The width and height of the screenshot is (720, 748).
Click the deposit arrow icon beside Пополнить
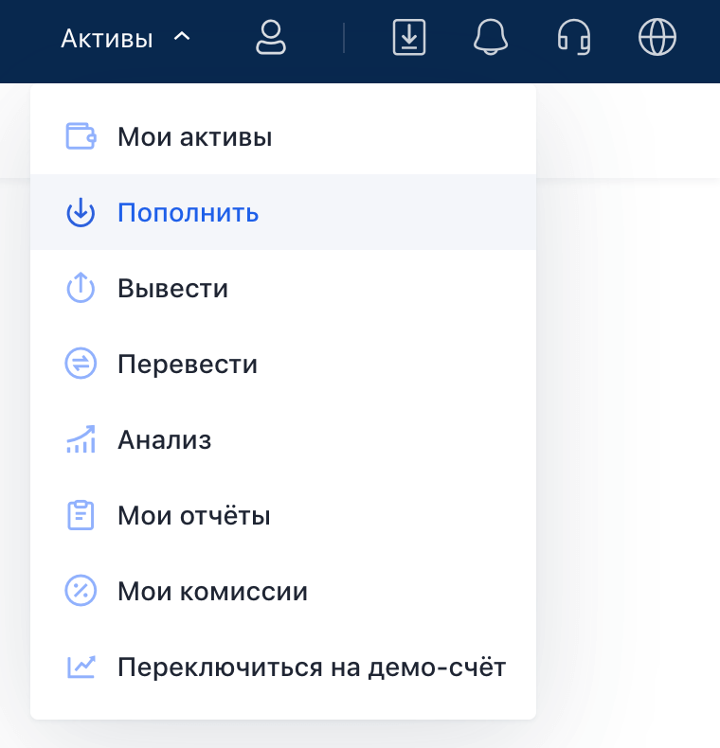[x=81, y=212]
